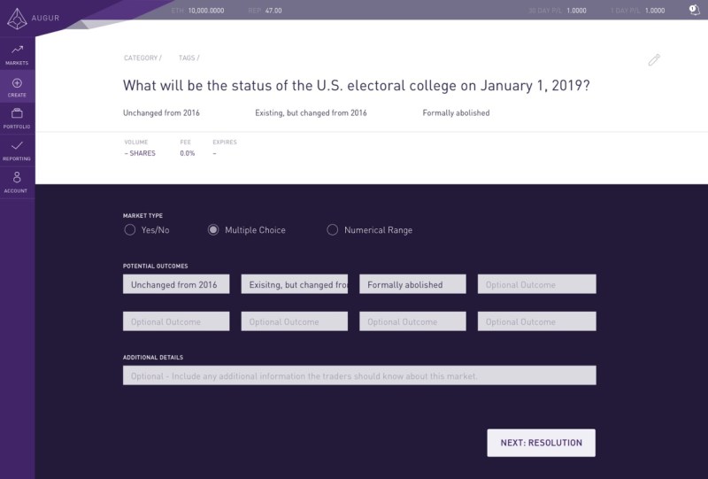Open the Portfolio briefcase icon
708x479 pixels.
click(17, 118)
